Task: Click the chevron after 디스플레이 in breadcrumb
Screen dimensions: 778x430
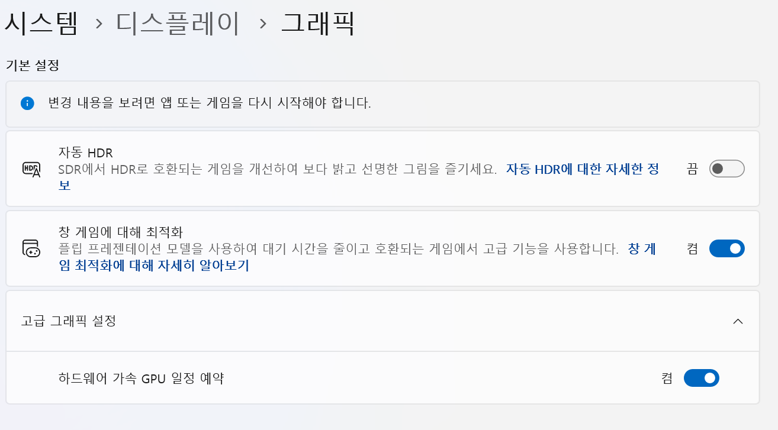Action: [x=263, y=24]
